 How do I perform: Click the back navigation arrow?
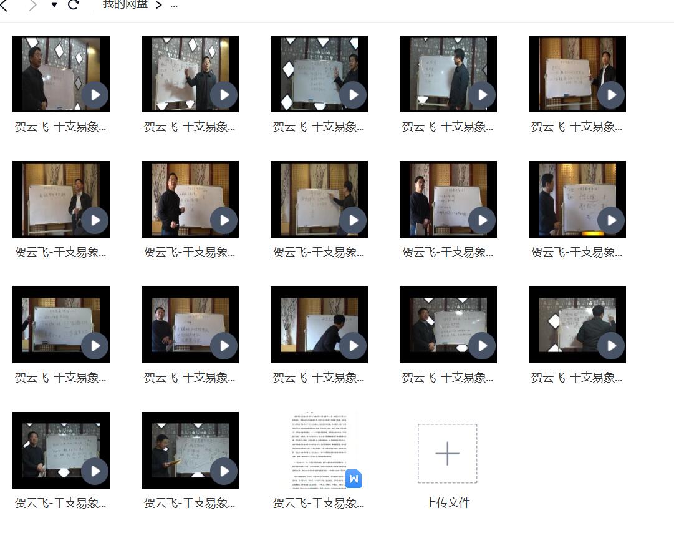4,5
